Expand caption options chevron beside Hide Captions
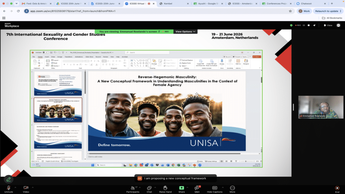Viewport: 345px width, 194px height. click(x=223, y=188)
